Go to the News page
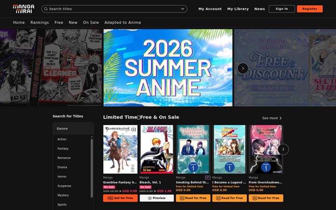Screen dimensions: 336x210 259,9
